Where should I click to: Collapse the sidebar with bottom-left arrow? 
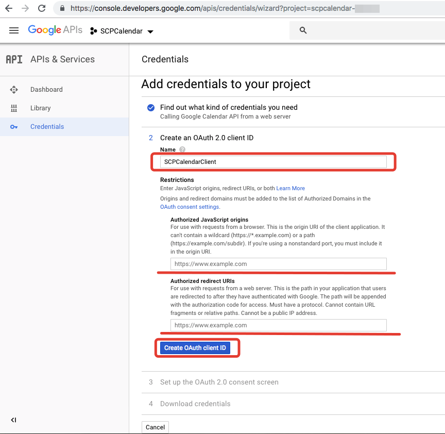point(13,420)
